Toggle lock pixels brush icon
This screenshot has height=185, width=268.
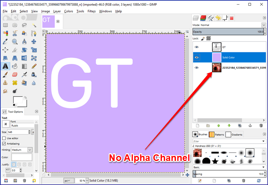pyautogui.click(x=203, y=38)
